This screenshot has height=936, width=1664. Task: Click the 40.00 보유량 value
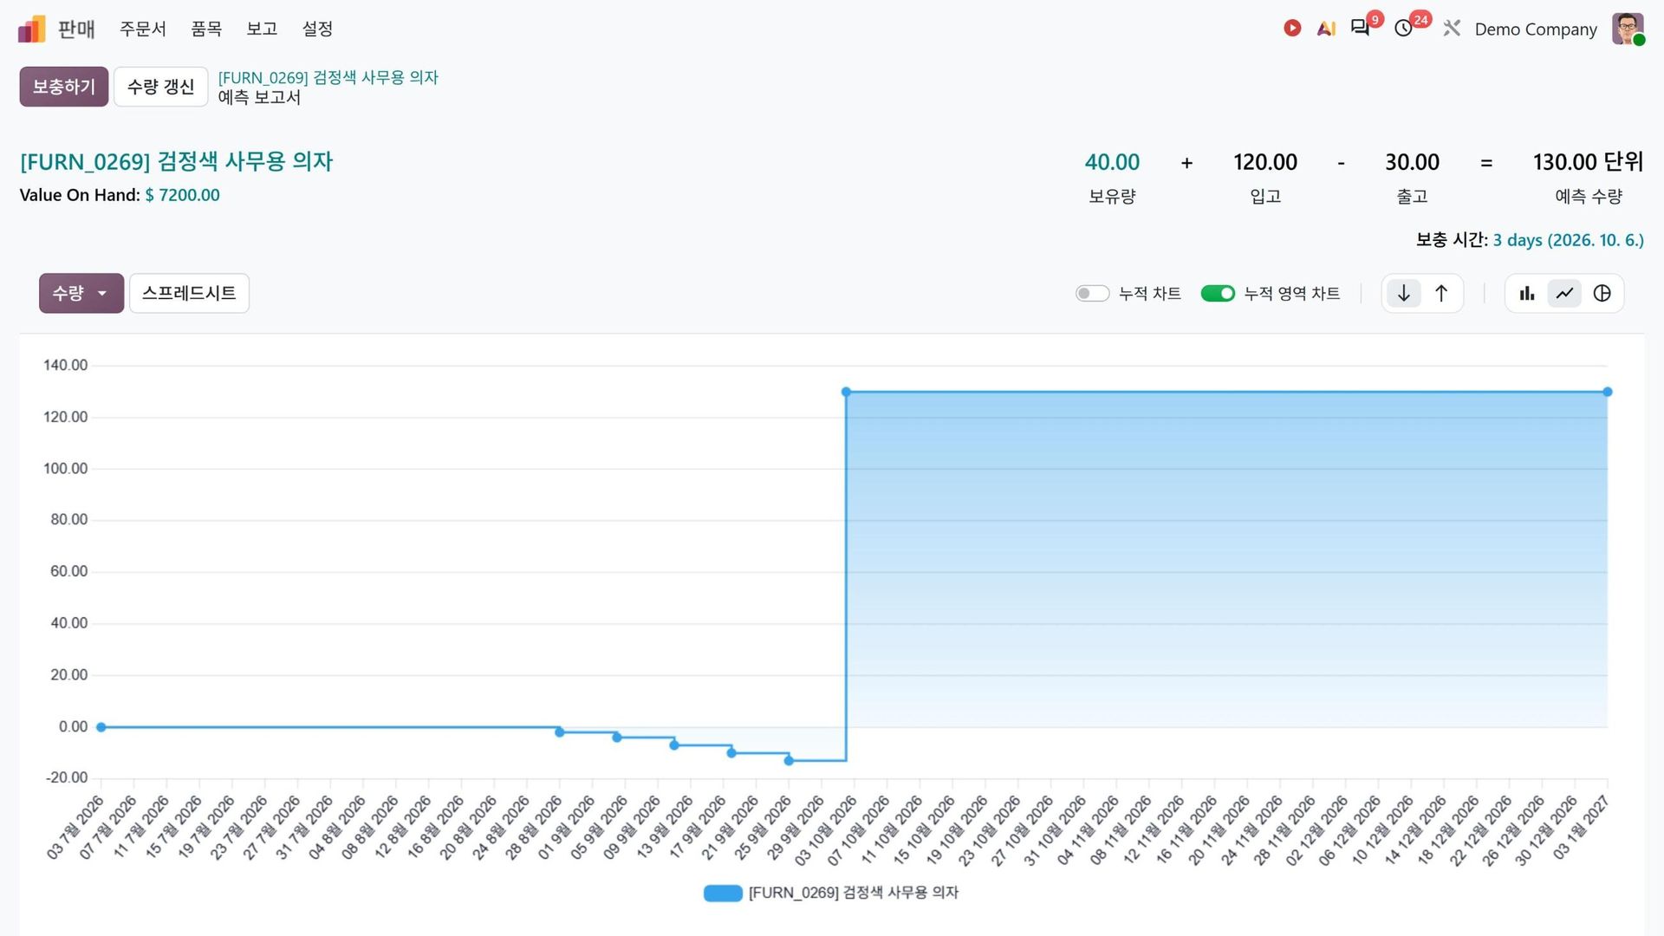(1112, 162)
